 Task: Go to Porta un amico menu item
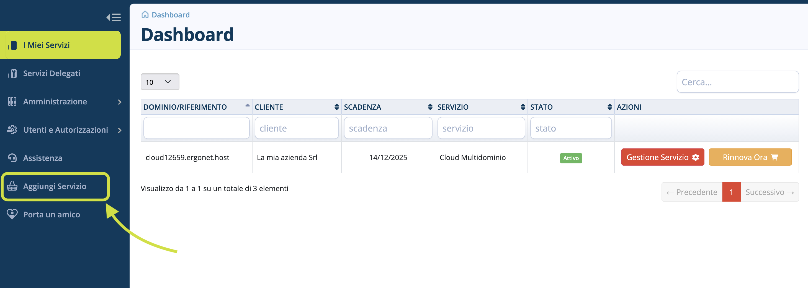(x=52, y=215)
